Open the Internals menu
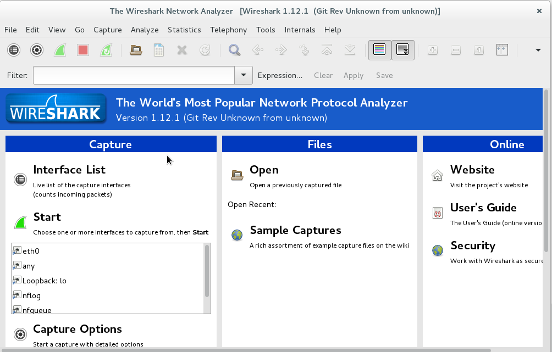The height and width of the screenshot is (352, 552). point(300,30)
